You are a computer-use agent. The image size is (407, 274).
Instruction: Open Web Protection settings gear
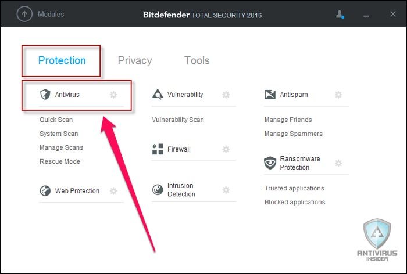coord(113,191)
